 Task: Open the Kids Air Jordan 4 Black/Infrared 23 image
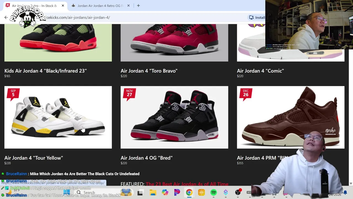58,43
